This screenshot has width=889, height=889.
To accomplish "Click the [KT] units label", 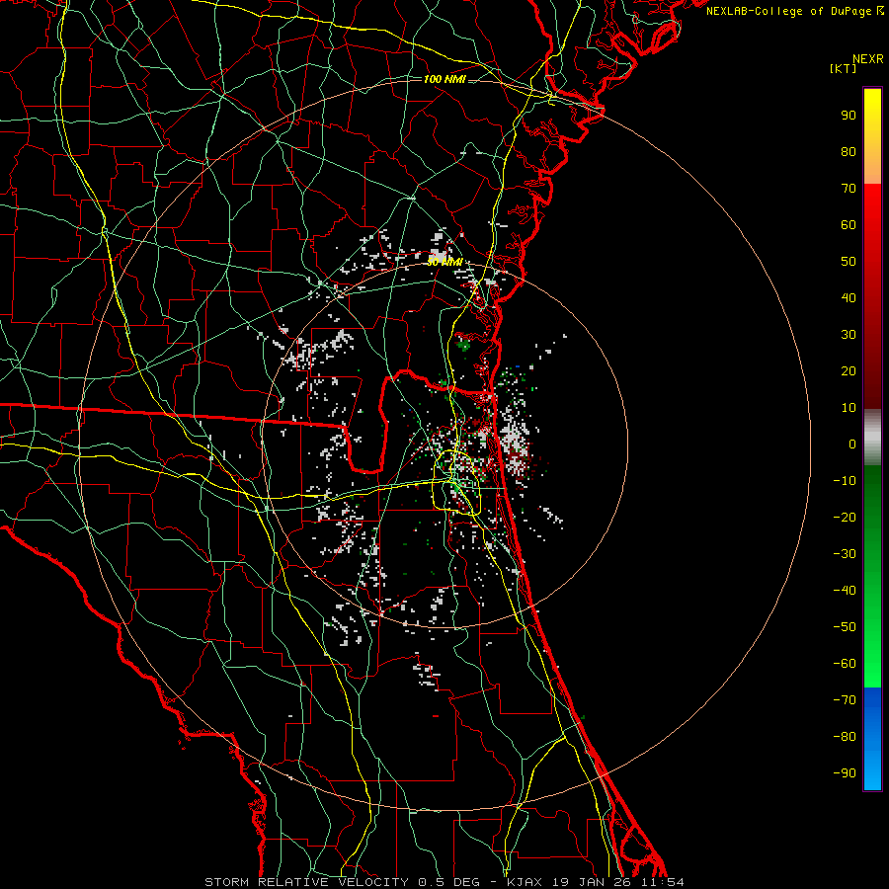I will point(844,68).
